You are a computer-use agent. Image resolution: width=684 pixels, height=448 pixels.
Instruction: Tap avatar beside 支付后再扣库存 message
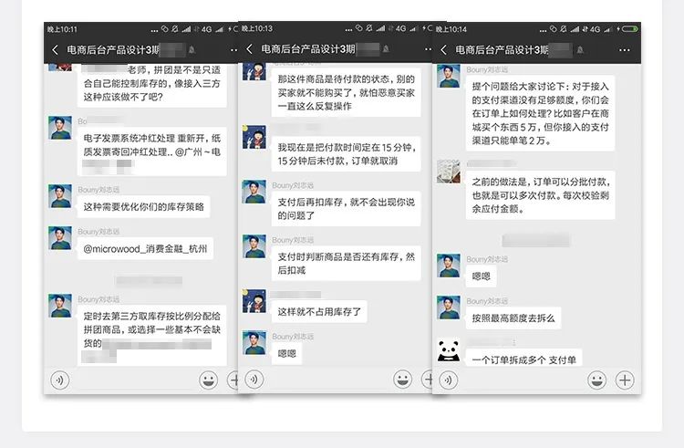254,192
